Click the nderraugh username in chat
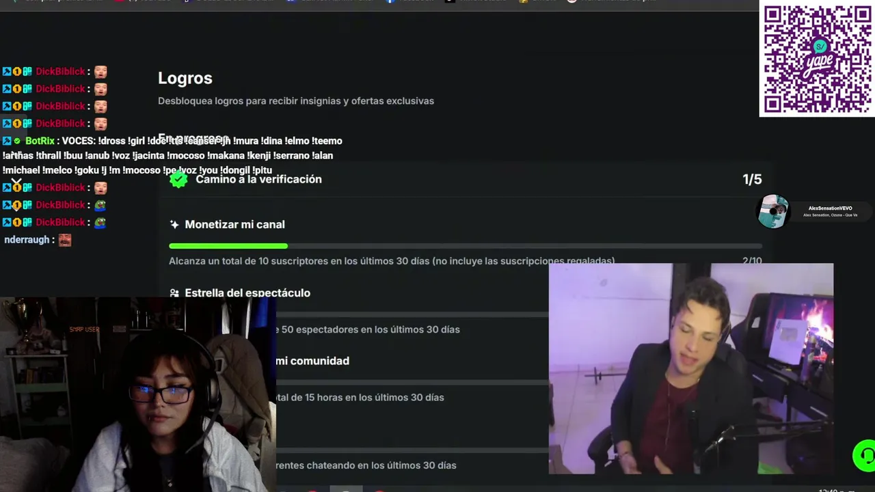 click(x=27, y=240)
